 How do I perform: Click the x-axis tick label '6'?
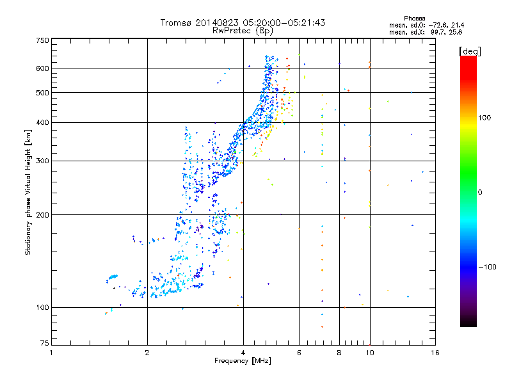point(299,353)
